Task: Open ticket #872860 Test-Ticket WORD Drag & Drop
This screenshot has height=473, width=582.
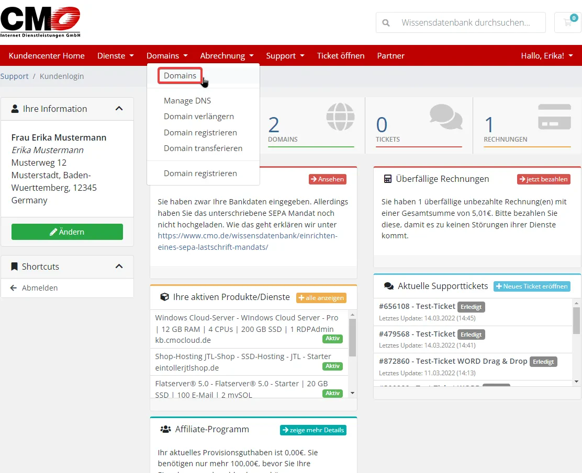Action: tap(453, 361)
